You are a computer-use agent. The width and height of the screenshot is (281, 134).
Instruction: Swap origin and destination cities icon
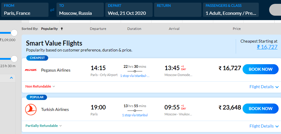(x=52, y=10)
